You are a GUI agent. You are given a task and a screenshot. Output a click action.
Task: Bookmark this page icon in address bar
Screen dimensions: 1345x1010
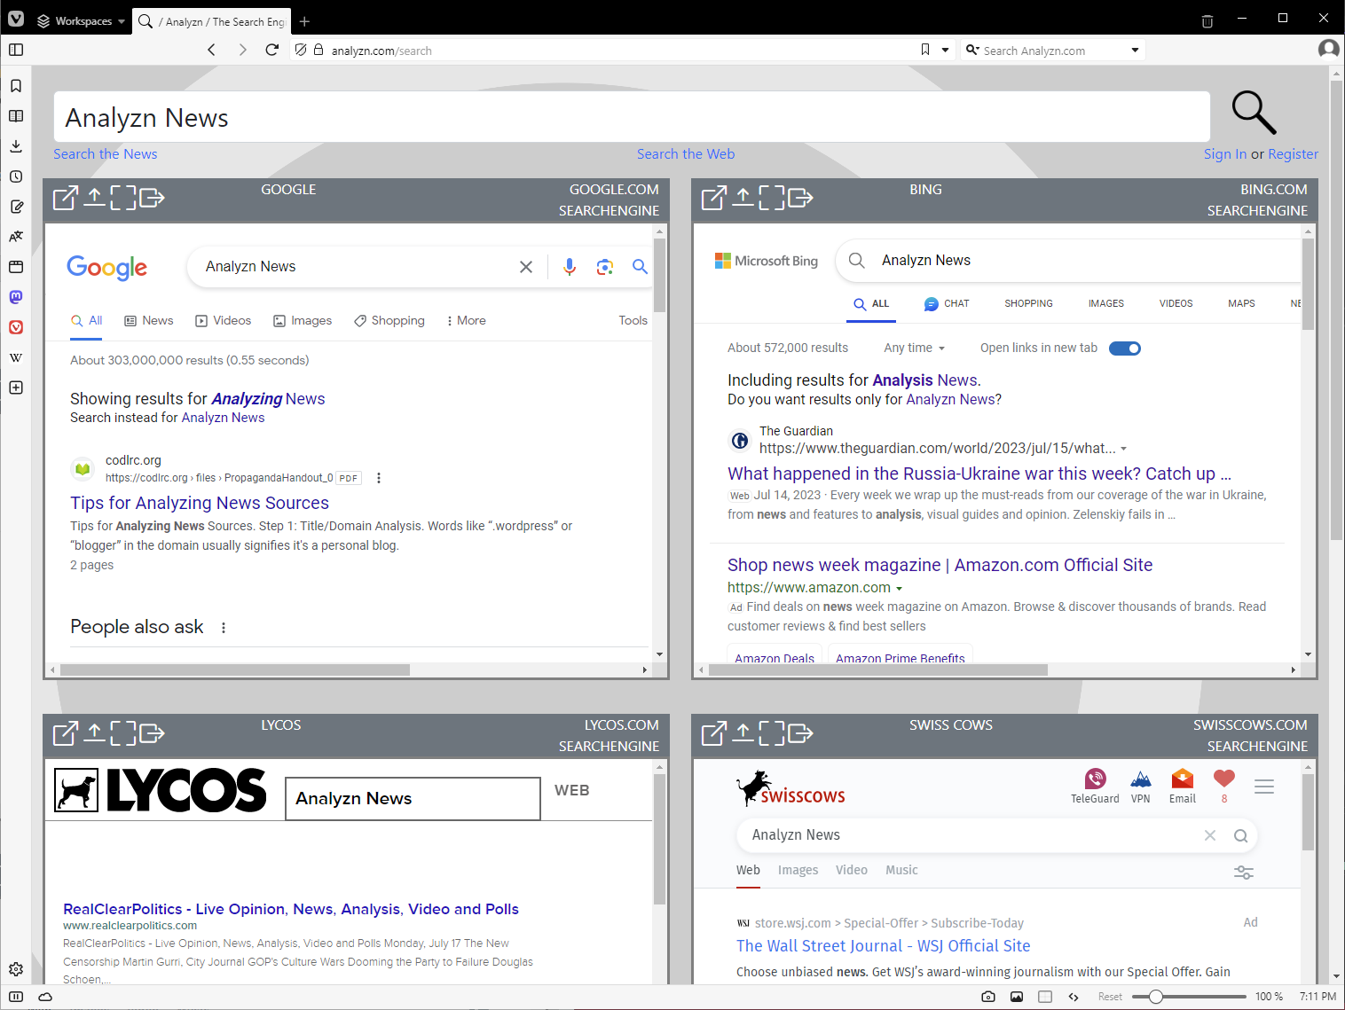(925, 50)
